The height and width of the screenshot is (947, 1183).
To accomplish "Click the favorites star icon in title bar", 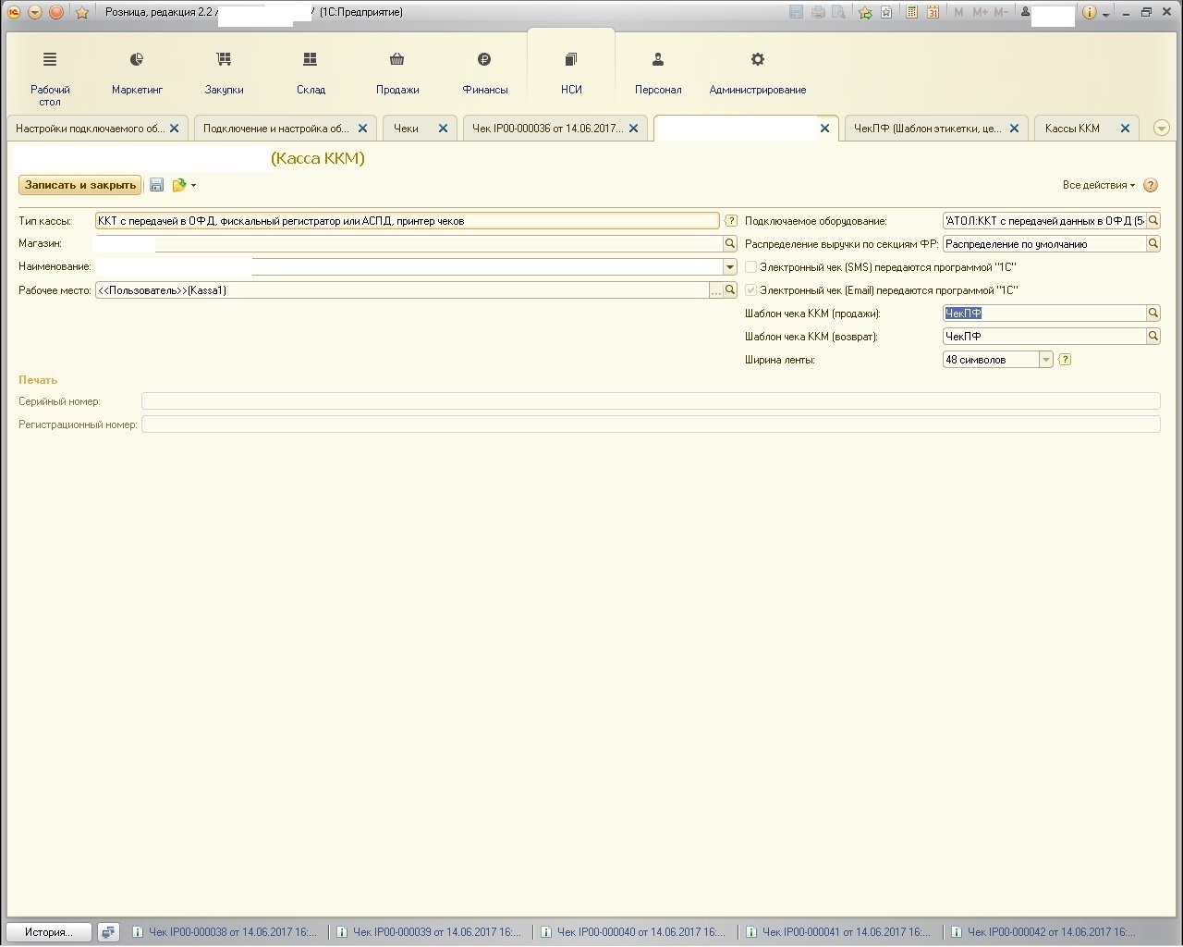I will click(81, 12).
